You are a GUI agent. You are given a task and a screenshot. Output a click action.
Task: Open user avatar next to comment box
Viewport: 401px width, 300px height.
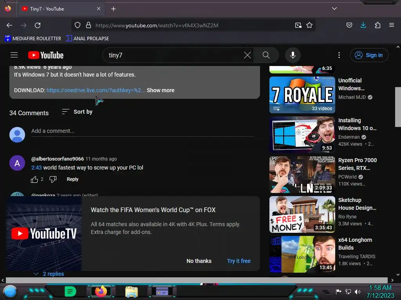click(17, 134)
